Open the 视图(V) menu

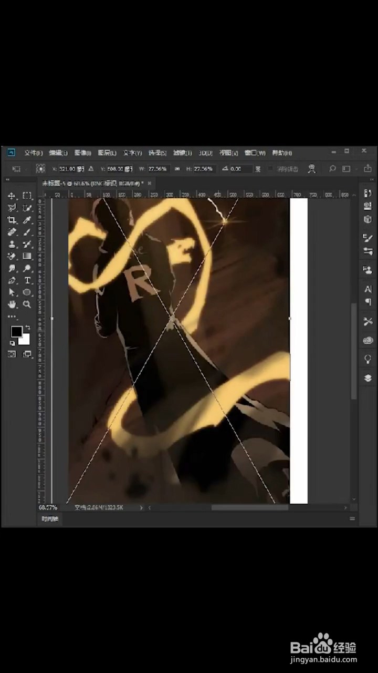(x=228, y=153)
